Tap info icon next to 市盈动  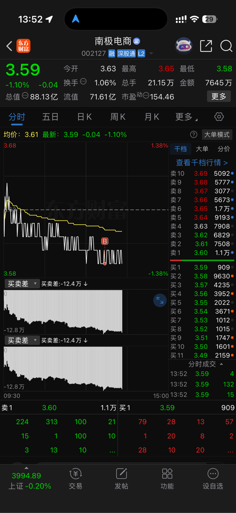click(x=146, y=96)
